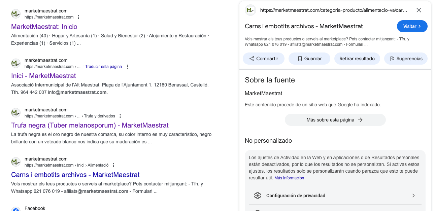Close the result info side panel

point(419,10)
